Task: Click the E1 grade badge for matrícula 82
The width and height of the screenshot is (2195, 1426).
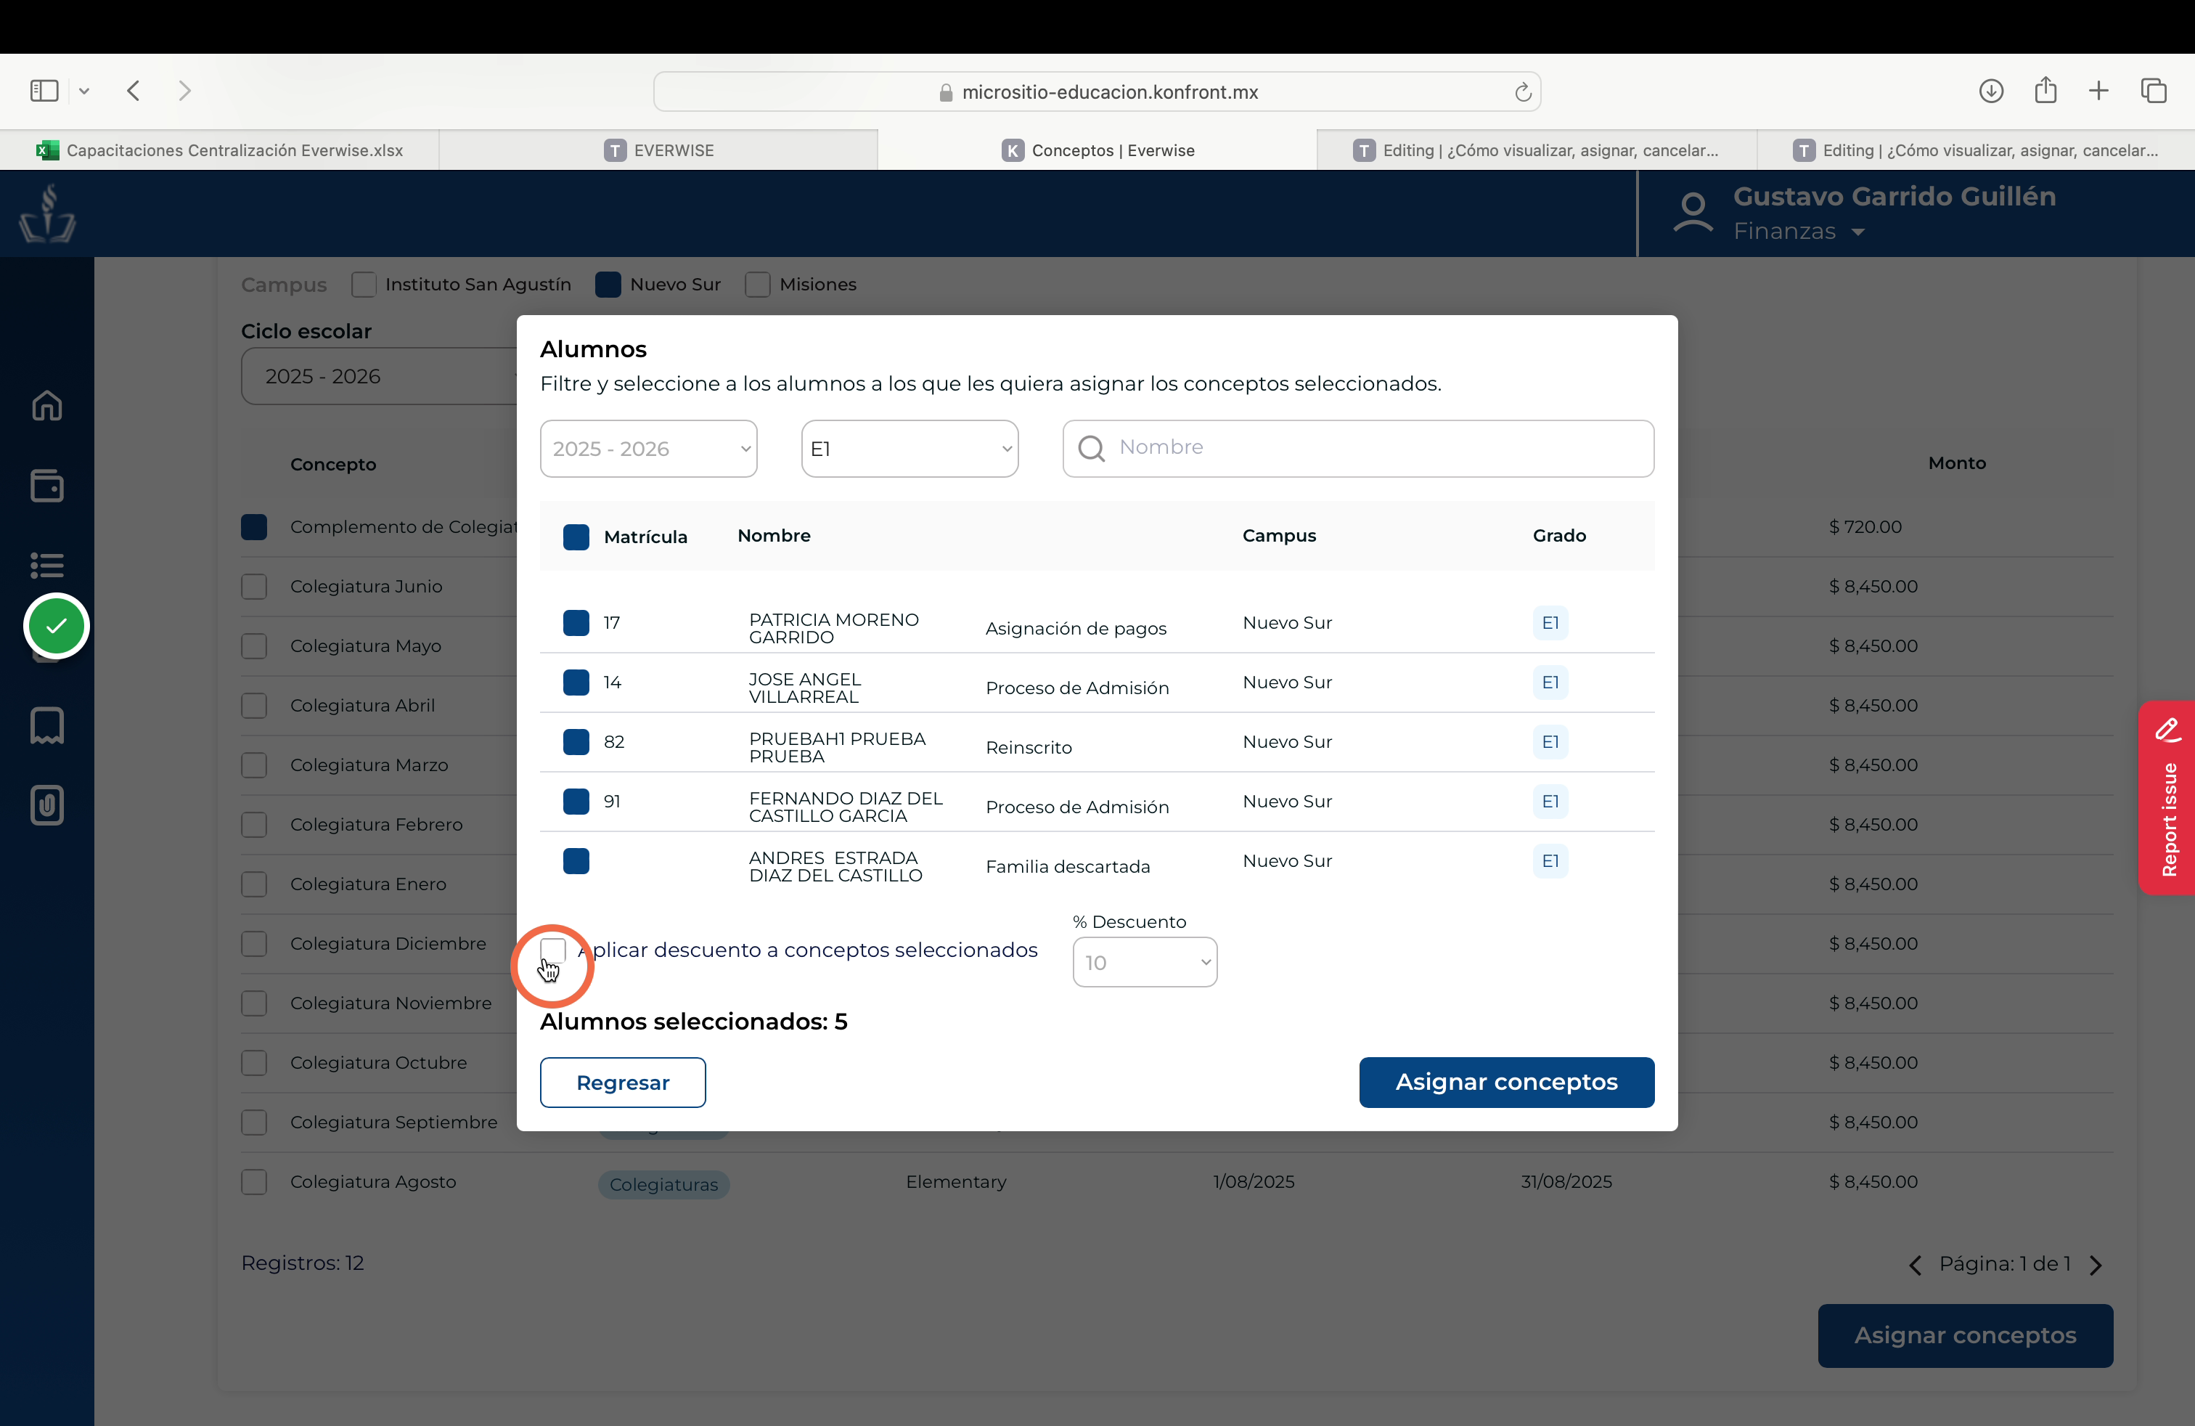Action: coord(1550,741)
